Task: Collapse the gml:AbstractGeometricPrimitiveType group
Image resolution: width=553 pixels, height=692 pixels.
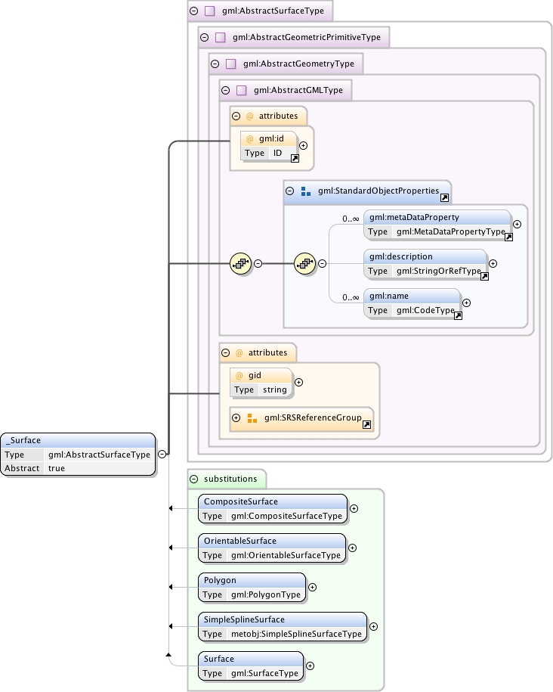Action: click(204, 38)
